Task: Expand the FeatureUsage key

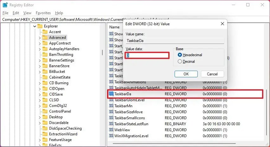Action: (x=40, y=140)
